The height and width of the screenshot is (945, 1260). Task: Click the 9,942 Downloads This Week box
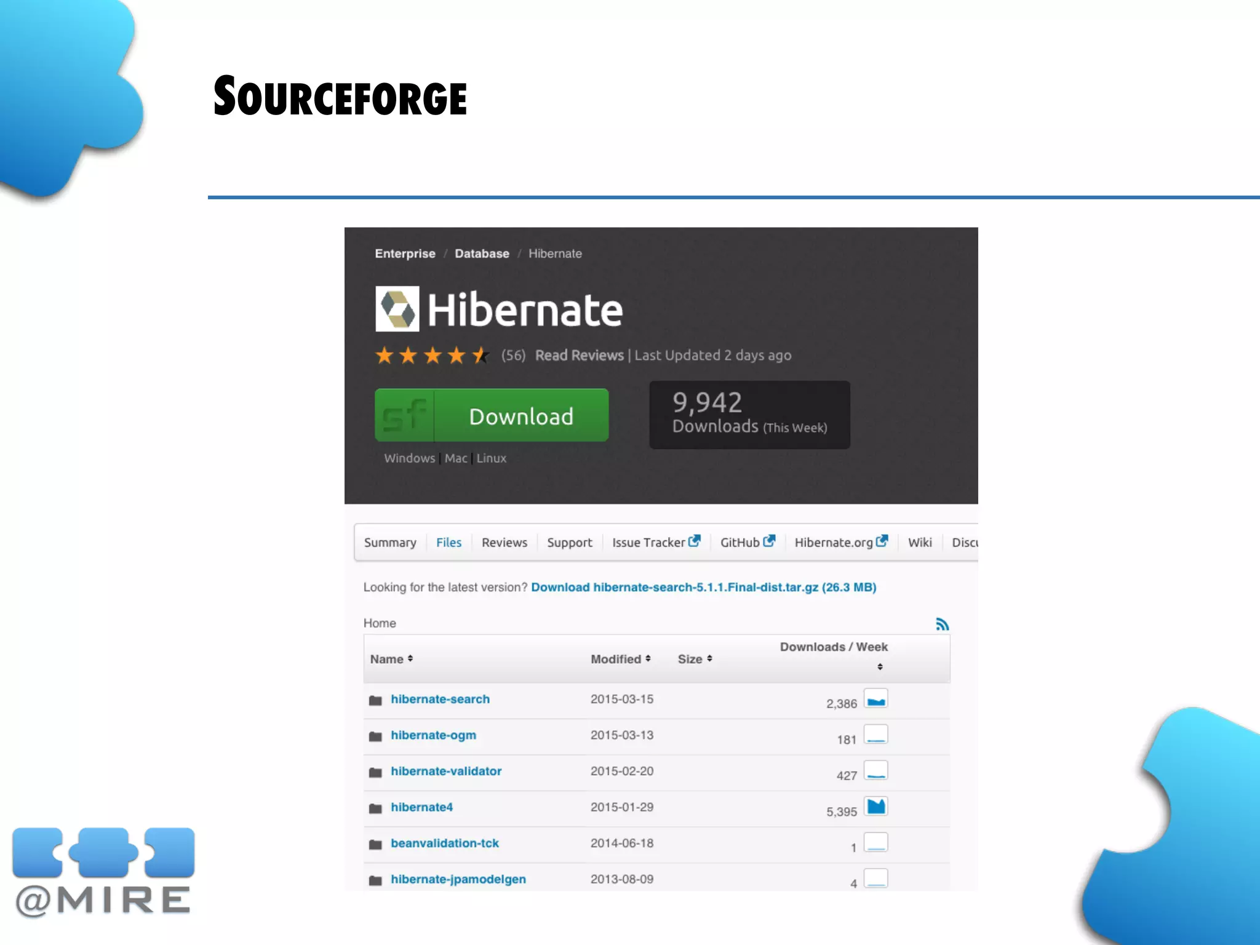click(x=749, y=415)
